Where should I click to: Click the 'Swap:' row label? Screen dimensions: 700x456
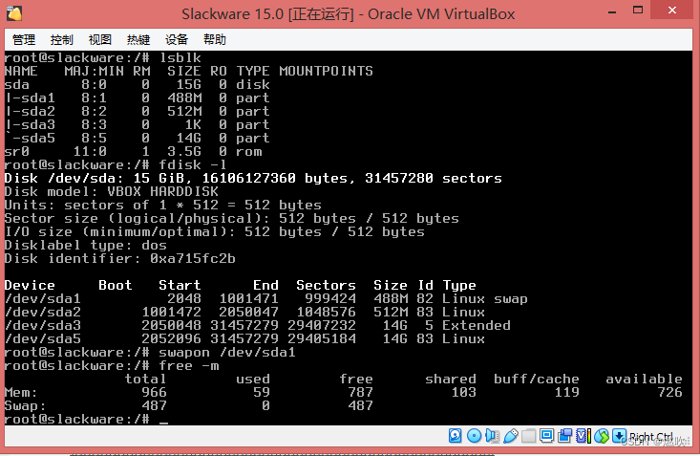pos(26,406)
